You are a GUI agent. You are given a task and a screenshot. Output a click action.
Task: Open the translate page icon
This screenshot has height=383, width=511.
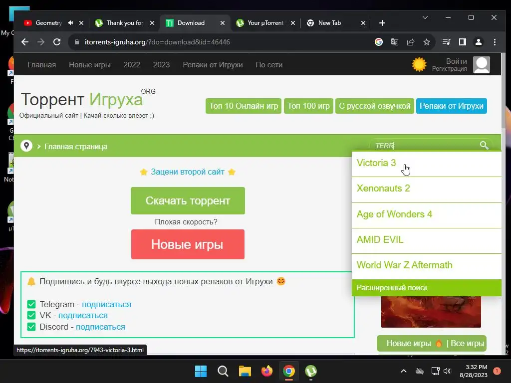click(x=394, y=42)
